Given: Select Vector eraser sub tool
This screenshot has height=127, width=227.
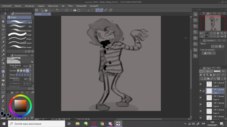Looking at the screenshot, I should [19, 39].
